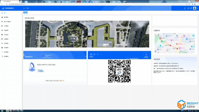Click the carousel indicator below the project banner

click(x=81, y=48)
